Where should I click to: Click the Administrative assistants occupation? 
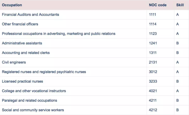click(22, 43)
